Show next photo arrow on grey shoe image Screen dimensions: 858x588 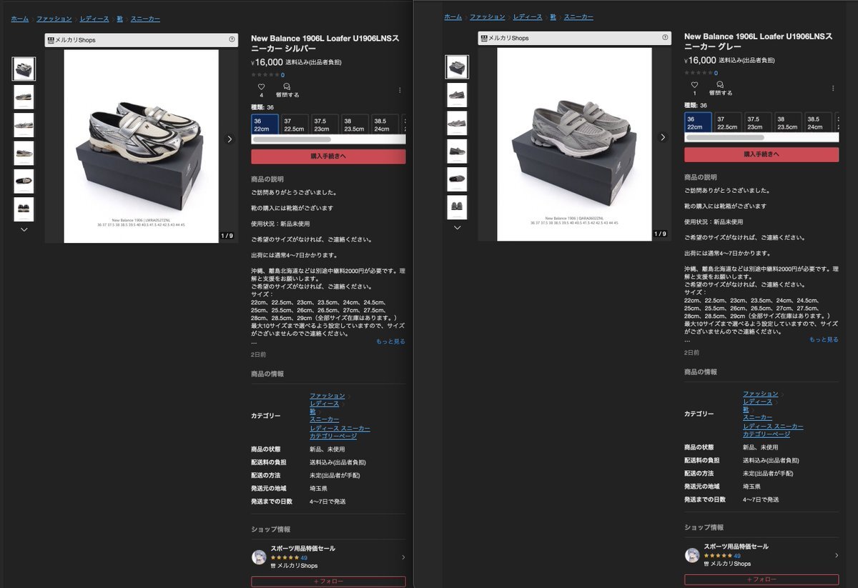[x=663, y=137]
